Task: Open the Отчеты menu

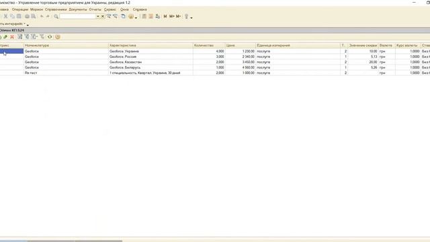Action: coord(95,9)
